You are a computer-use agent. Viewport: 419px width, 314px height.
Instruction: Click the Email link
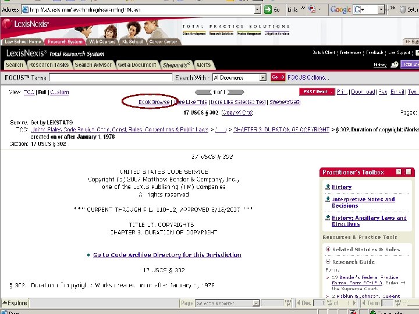[397, 92]
